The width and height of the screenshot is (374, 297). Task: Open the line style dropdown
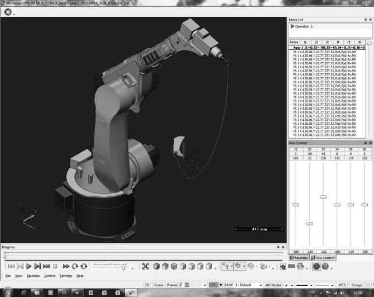(x=311, y=285)
